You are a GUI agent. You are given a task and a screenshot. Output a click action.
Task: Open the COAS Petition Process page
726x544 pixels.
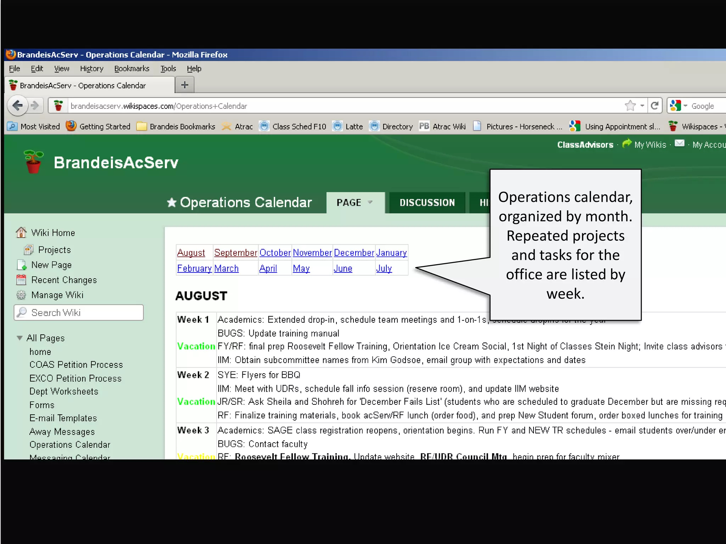pyautogui.click(x=76, y=364)
